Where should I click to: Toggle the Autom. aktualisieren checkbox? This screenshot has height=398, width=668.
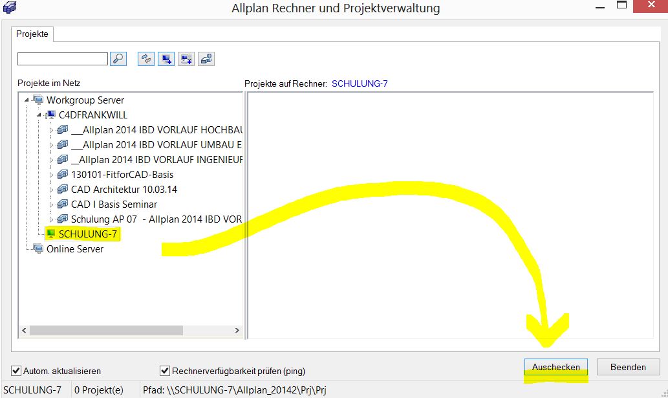[16, 371]
